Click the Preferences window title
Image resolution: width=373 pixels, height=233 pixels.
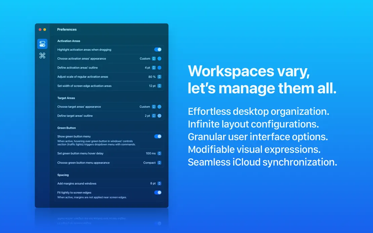67,30
